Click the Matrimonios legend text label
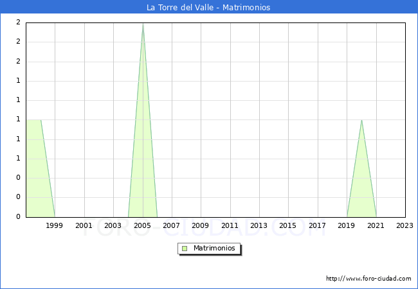 coord(214,249)
